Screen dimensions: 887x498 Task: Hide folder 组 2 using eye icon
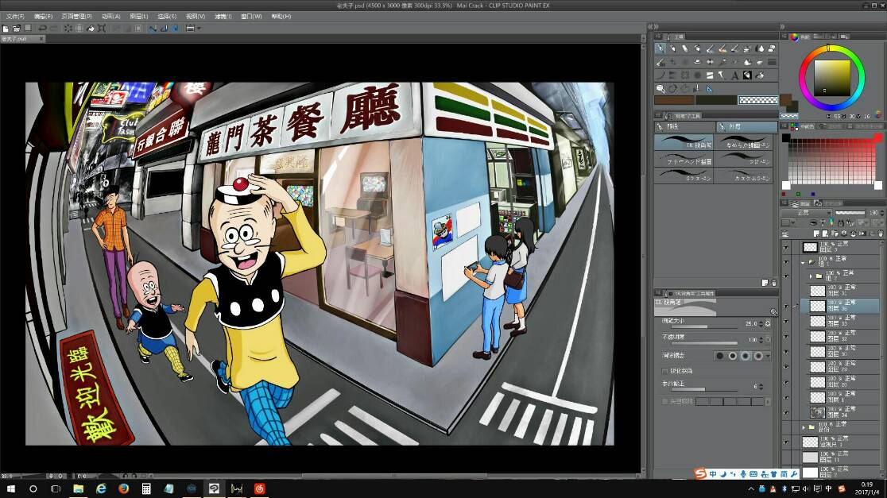tap(786, 276)
